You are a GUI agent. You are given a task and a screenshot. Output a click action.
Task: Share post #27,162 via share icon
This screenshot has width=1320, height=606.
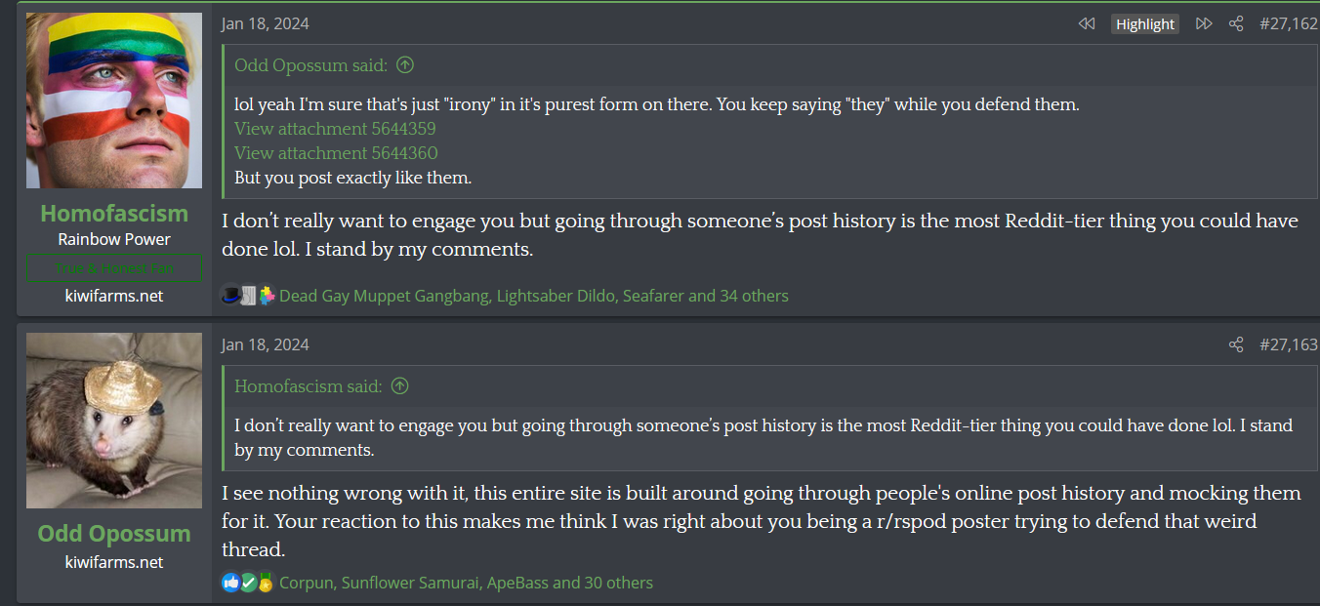point(1236,24)
